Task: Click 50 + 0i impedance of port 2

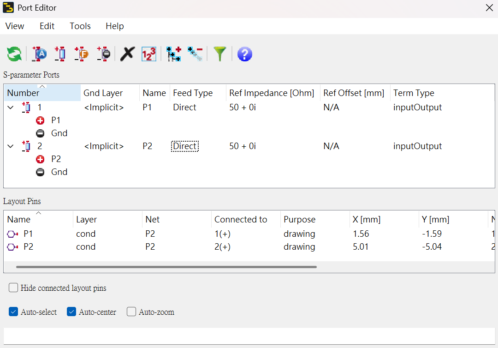Action: 243,146
